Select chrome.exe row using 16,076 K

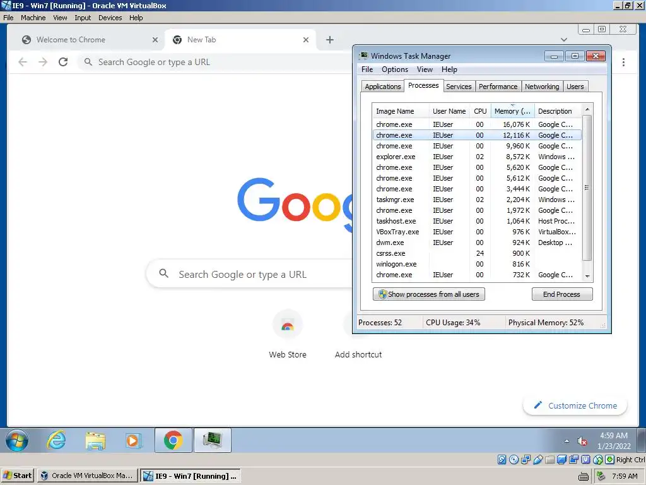[x=477, y=124]
